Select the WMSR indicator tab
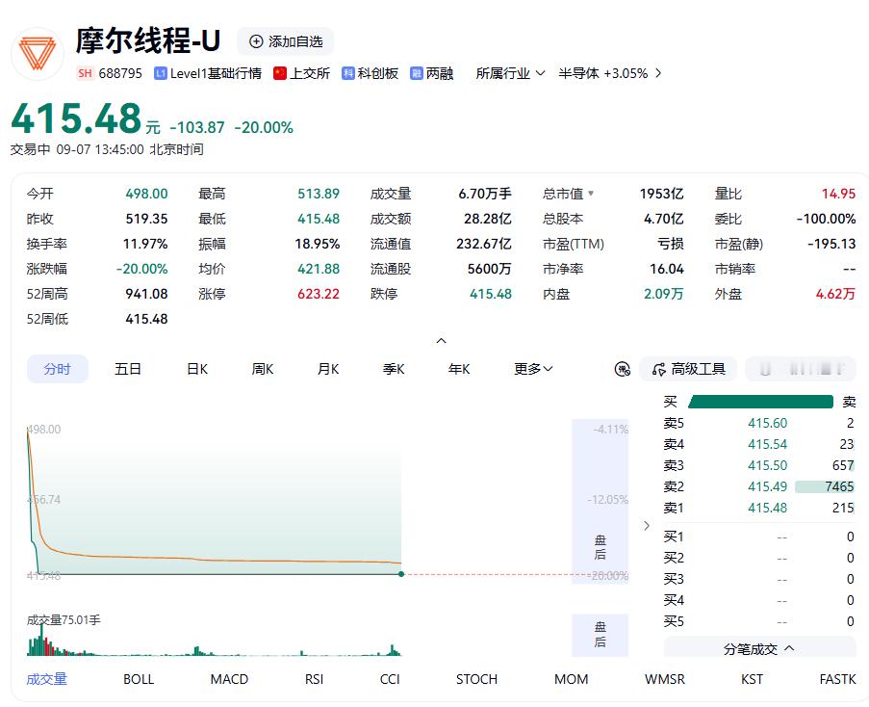 click(x=665, y=679)
